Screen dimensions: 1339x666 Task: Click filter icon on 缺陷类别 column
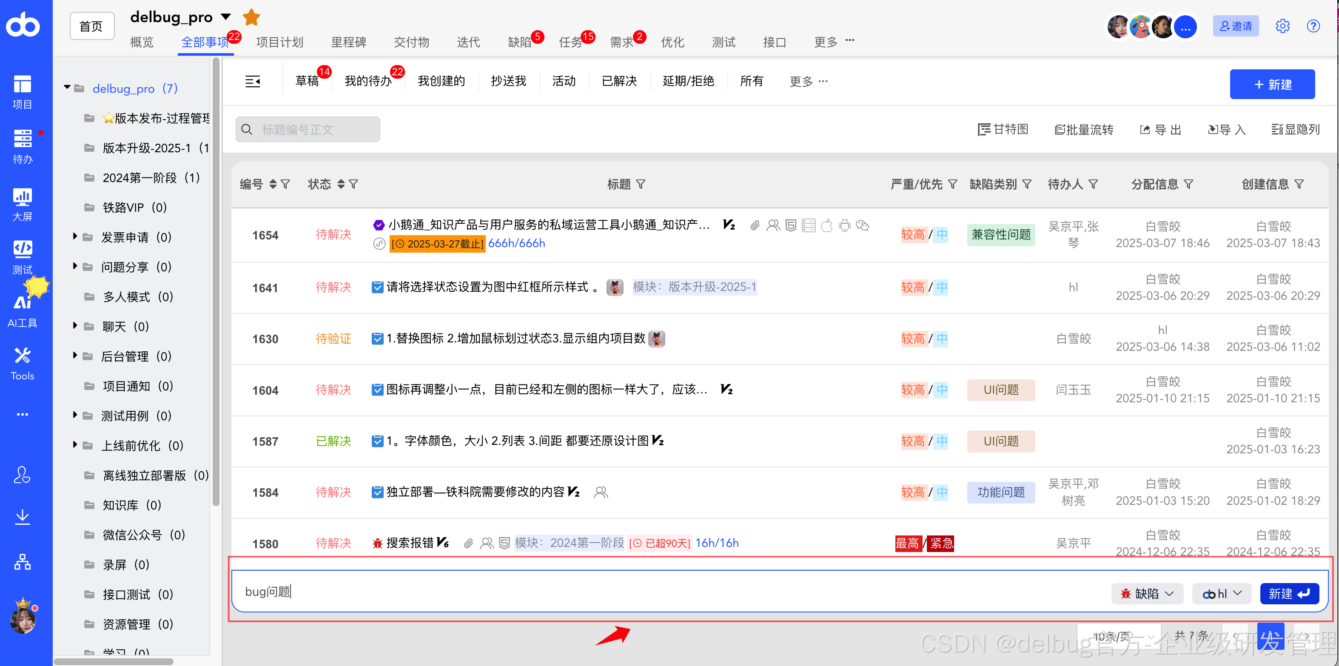coord(1027,184)
